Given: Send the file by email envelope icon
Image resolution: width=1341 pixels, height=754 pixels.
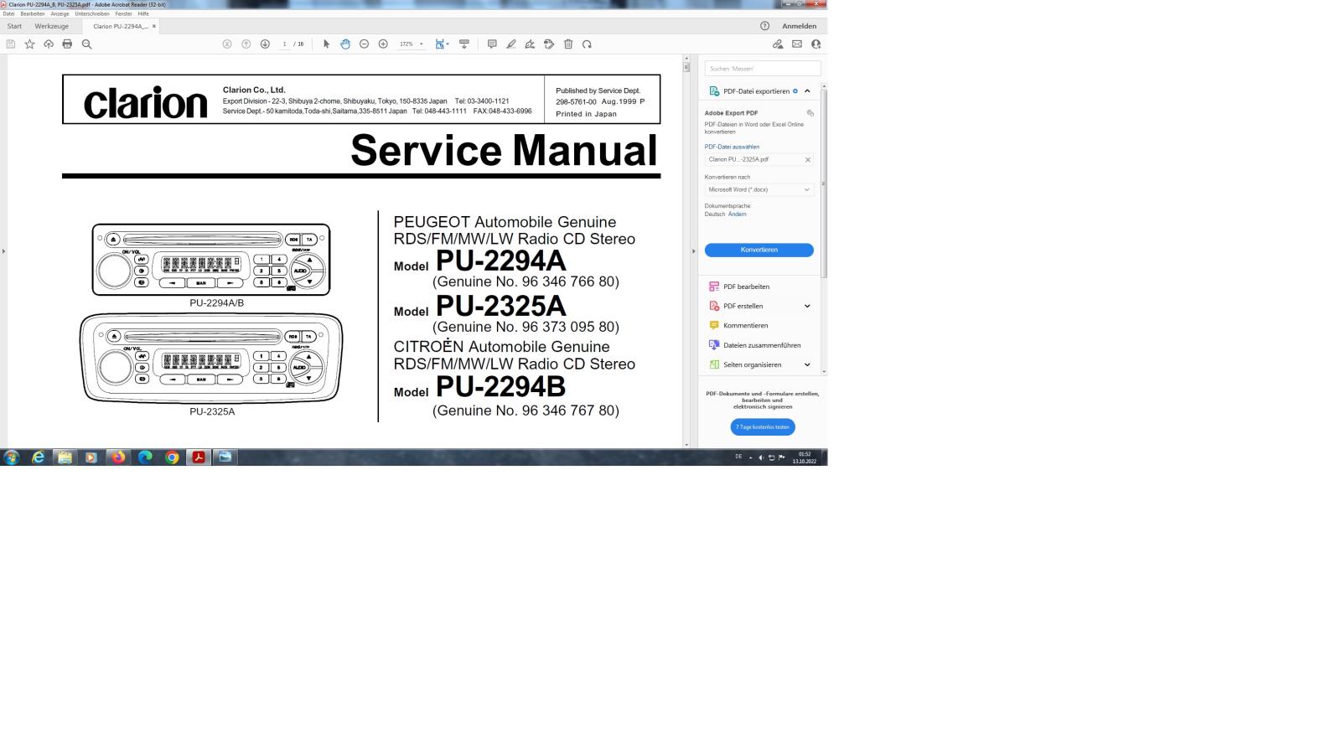Looking at the screenshot, I should click(x=797, y=44).
